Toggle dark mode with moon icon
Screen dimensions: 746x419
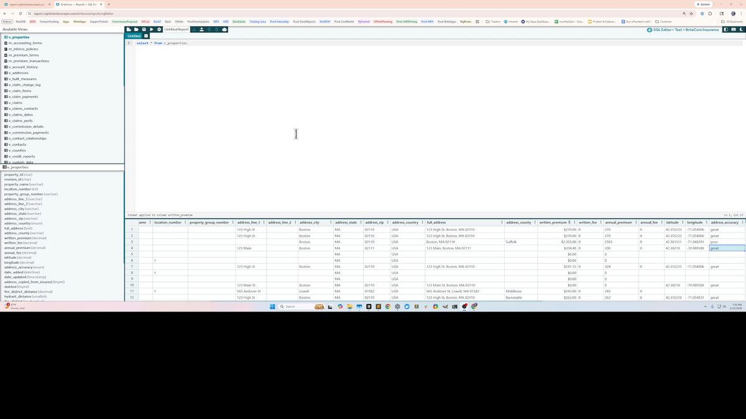740,29
